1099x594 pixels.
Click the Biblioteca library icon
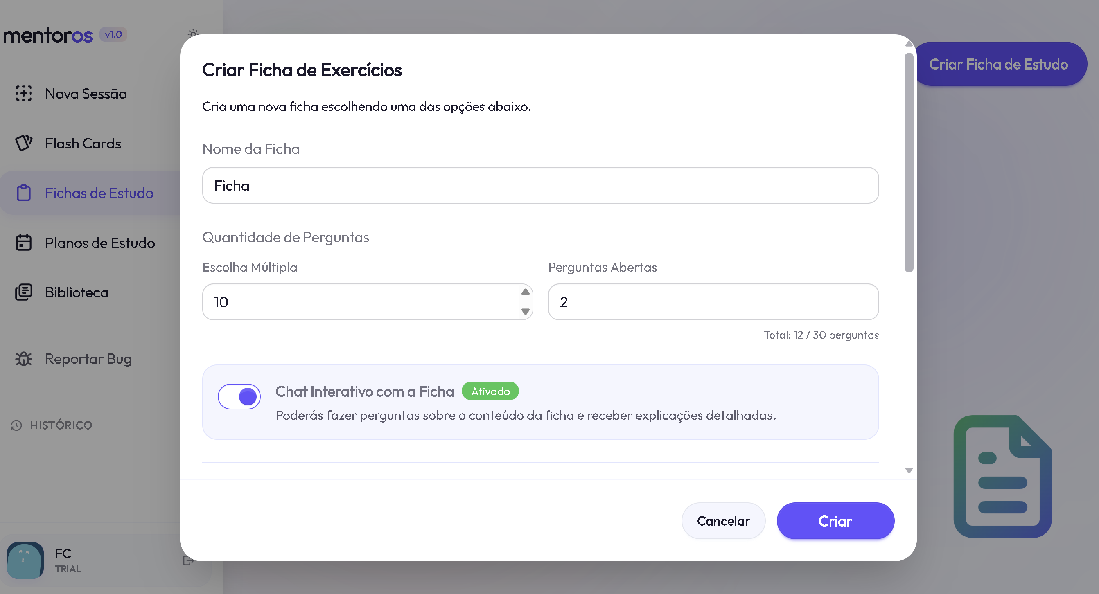coord(24,292)
